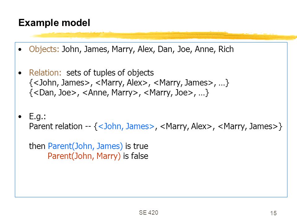Click the words 'is false'
Image resolution: width=297 pixels, height=223 pixels.
(x=136, y=156)
